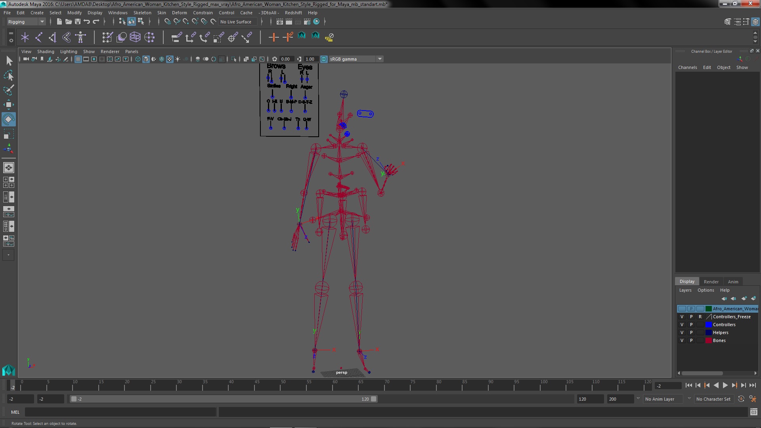Open the Rigging menu set dropdown

(26, 22)
